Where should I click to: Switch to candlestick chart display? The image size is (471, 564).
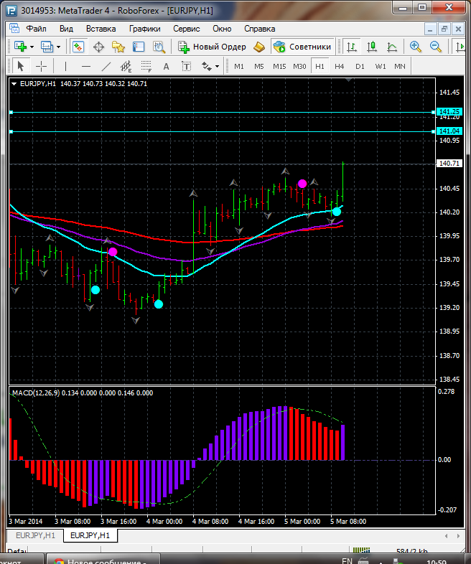coord(372,47)
